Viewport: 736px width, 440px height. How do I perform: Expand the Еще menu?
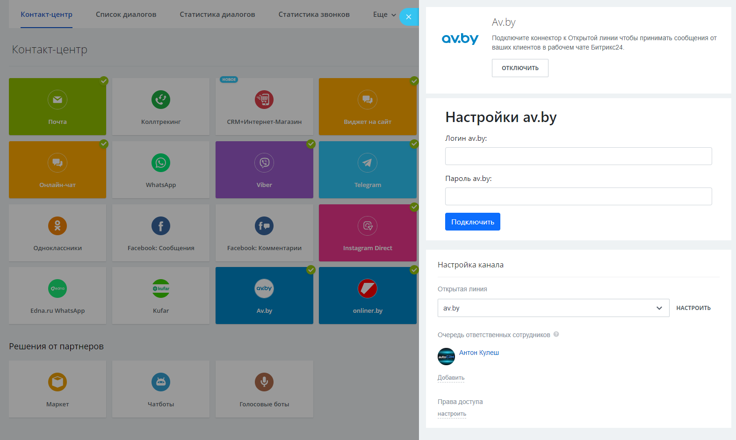click(x=384, y=14)
